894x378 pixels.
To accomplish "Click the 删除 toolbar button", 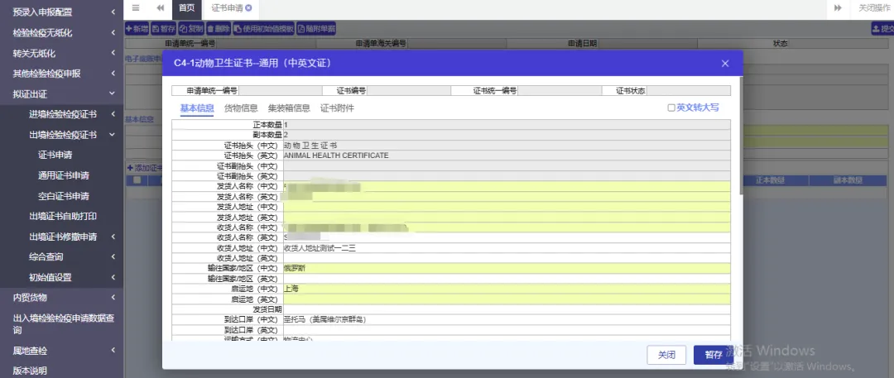I will pyautogui.click(x=219, y=28).
